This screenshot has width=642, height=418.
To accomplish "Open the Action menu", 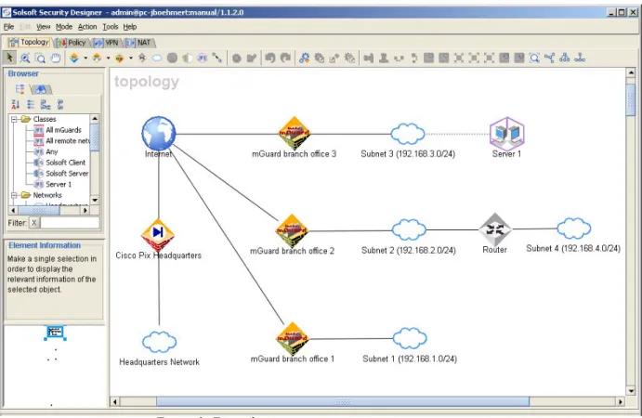I will (x=87, y=27).
